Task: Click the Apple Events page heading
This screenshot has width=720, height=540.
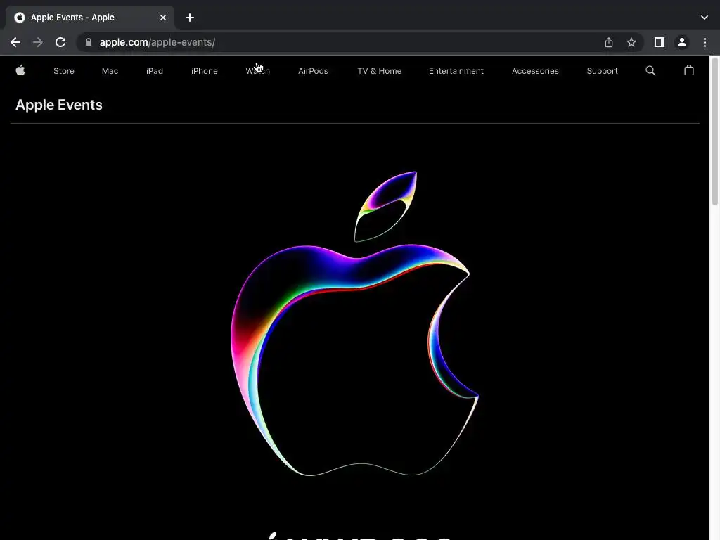Action: tap(59, 105)
